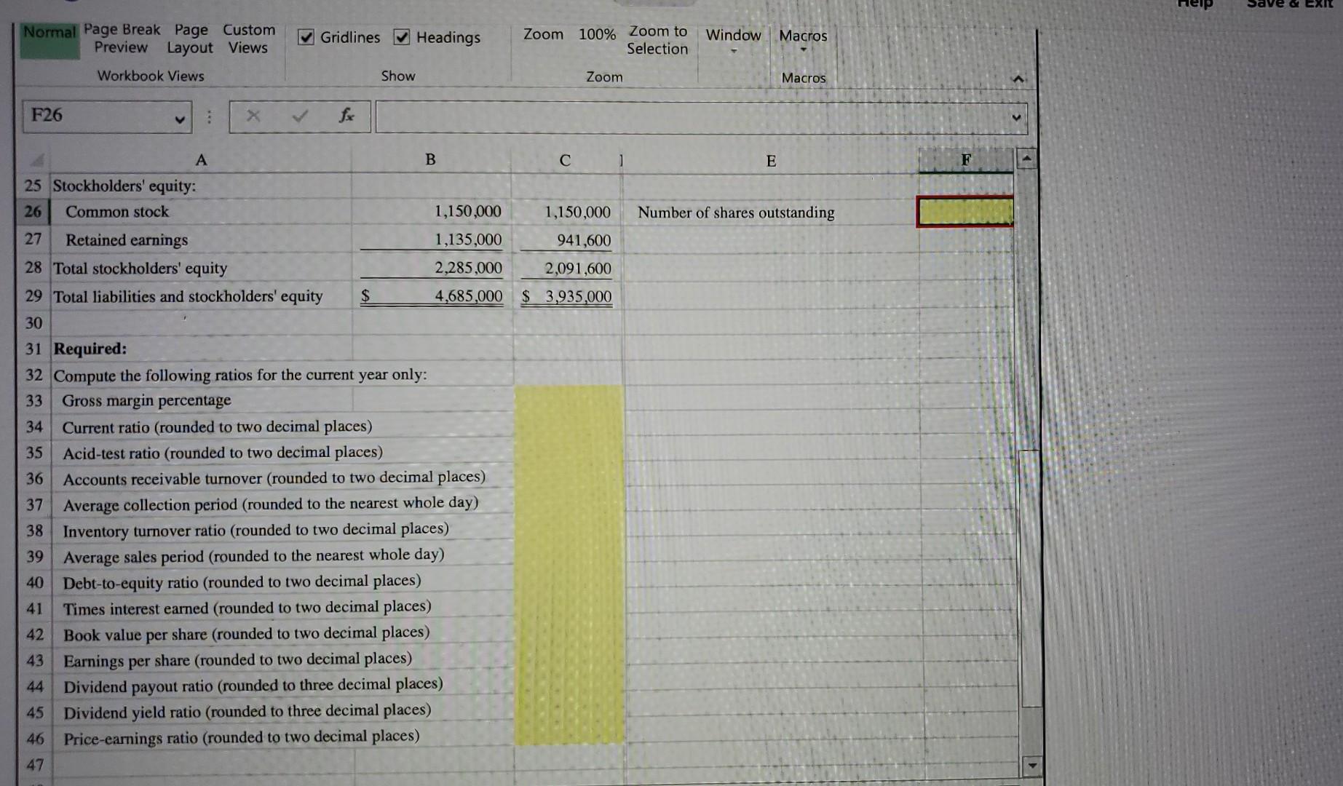
Task: Click answer cell for Earnings per share
Action: tap(569, 661)
